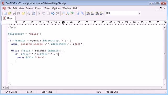Open the Options menu
168x95 pixels.
pyautogui.click(x=56, y=8)
